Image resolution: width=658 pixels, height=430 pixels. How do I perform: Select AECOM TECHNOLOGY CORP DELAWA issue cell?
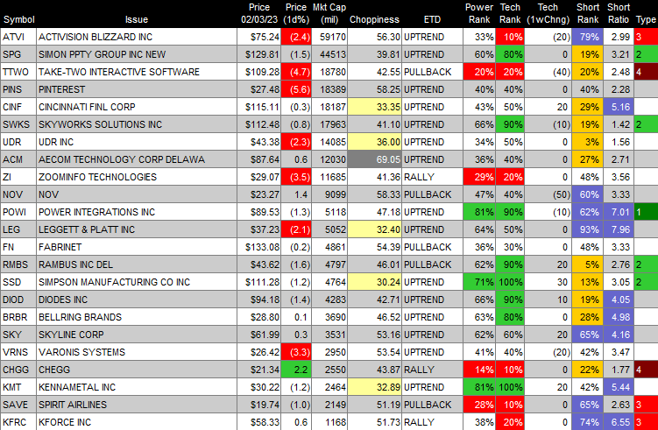137,160
